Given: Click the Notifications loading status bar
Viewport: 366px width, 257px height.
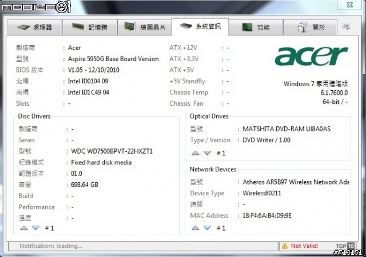Looking at the screenshot, I should 143,246.
